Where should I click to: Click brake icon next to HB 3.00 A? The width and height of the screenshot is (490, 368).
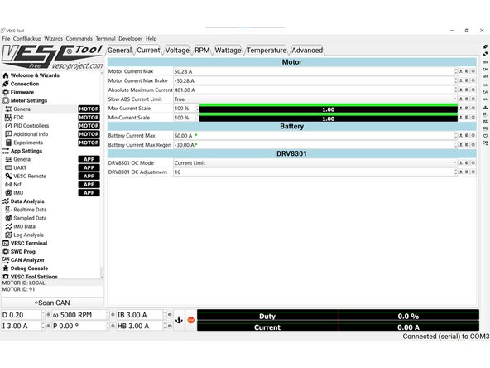(x=170, y=326)
